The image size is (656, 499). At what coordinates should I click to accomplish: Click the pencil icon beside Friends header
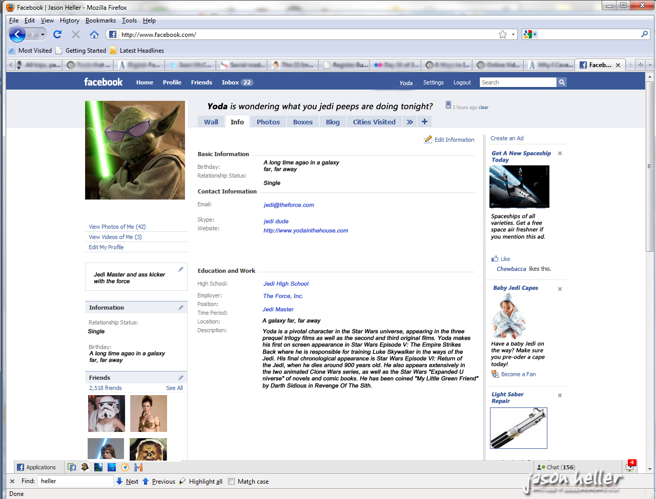[180, 378]
